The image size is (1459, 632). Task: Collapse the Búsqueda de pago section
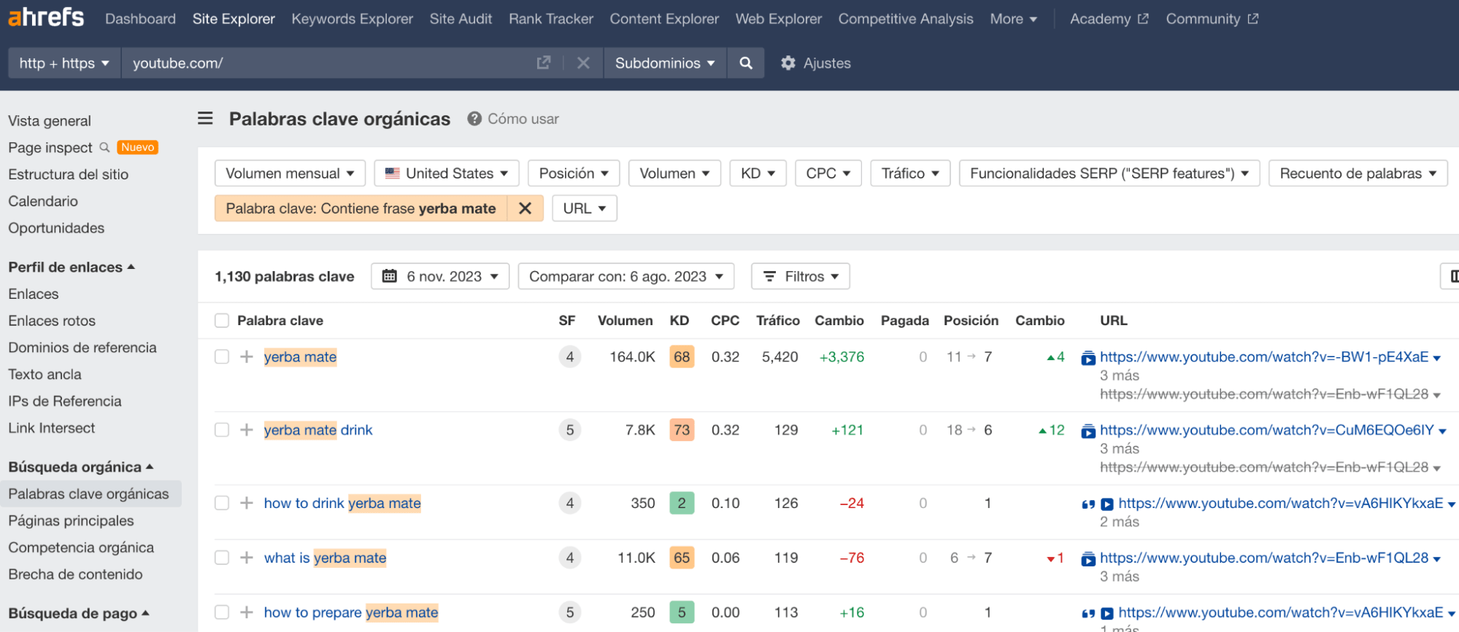78,614
